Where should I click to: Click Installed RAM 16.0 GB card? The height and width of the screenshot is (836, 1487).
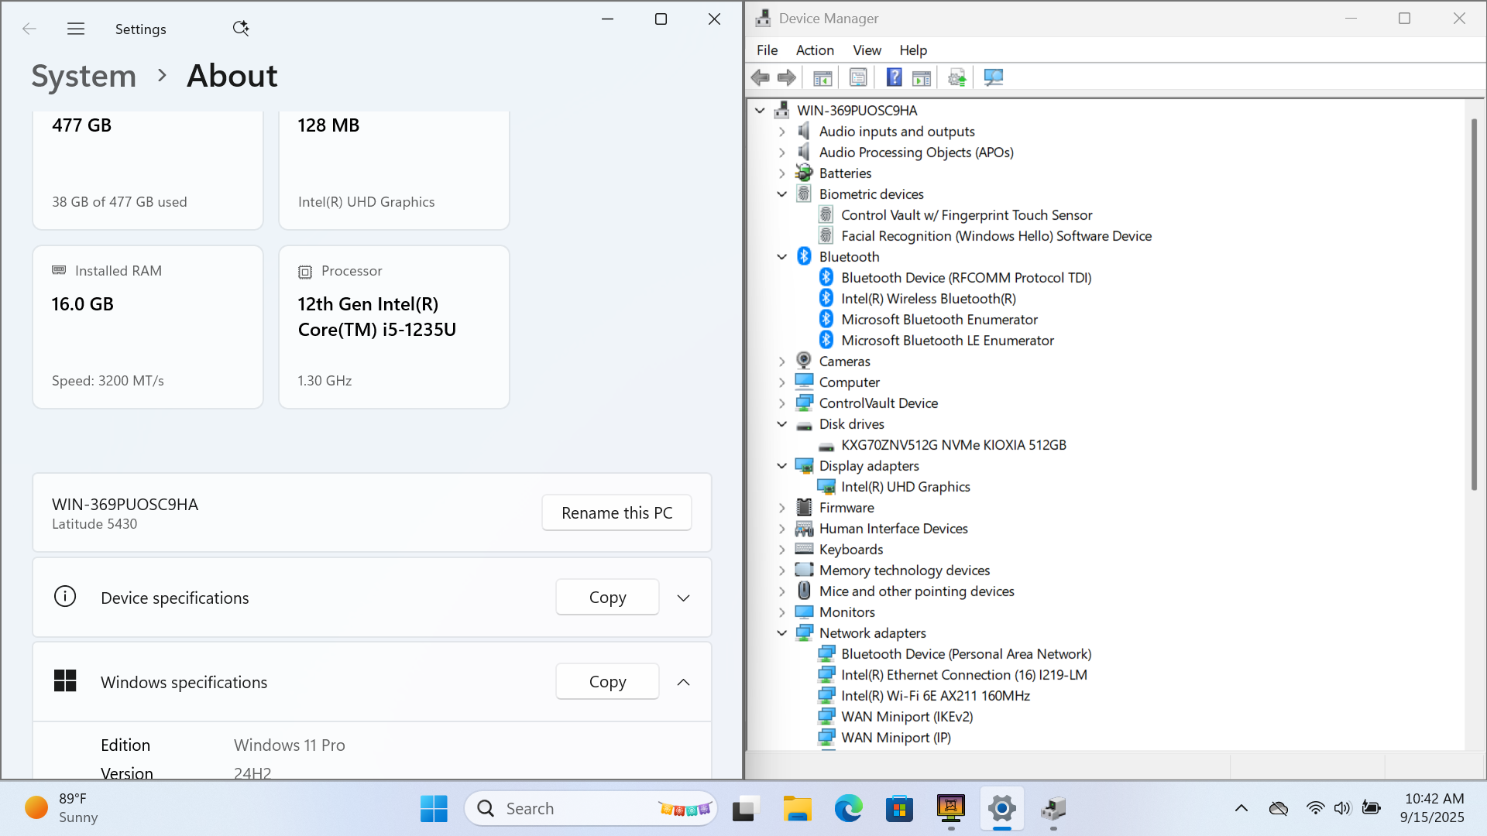(148, 327)
